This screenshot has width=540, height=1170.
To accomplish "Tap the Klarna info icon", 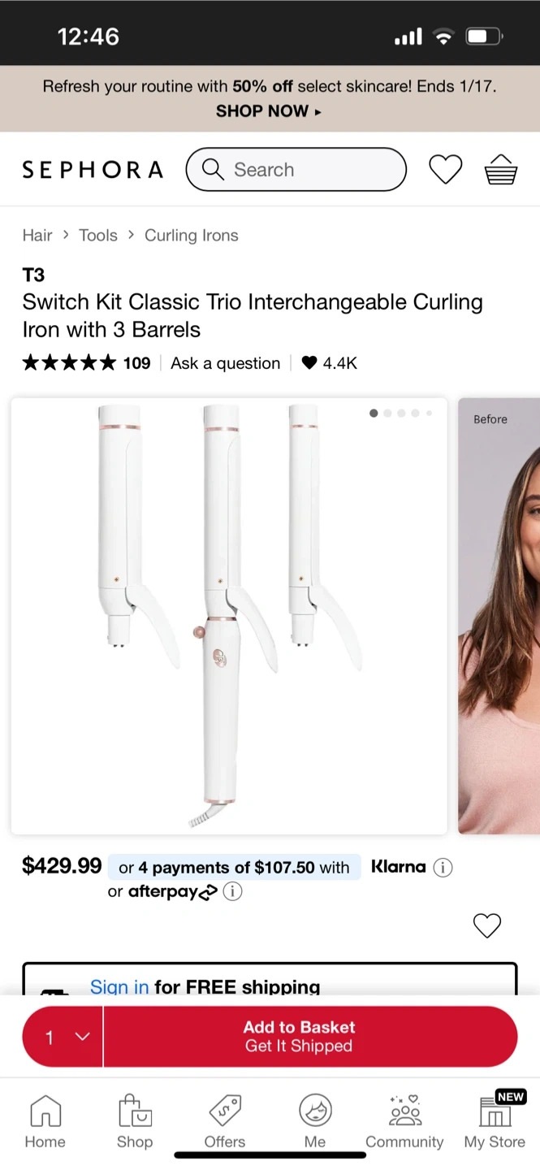I will [443, 868].
